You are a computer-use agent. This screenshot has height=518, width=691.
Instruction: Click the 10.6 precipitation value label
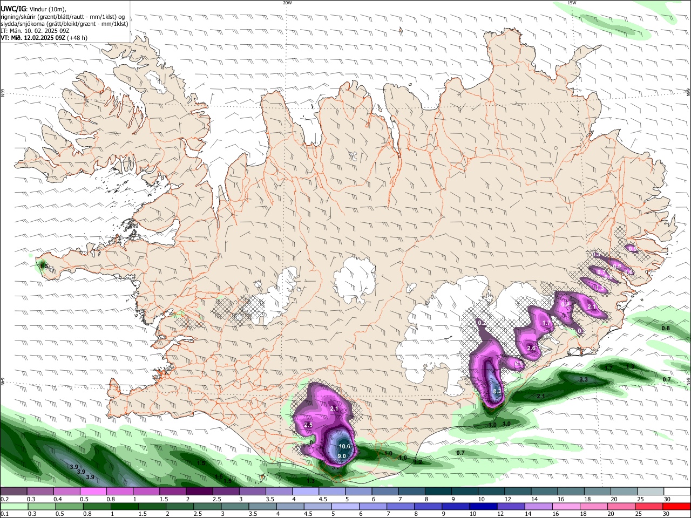[x=345, y=446]
